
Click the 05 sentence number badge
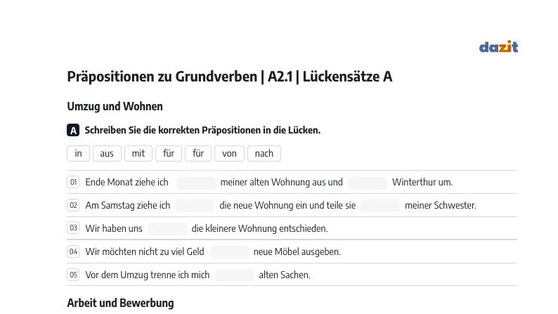coord(73,275)
